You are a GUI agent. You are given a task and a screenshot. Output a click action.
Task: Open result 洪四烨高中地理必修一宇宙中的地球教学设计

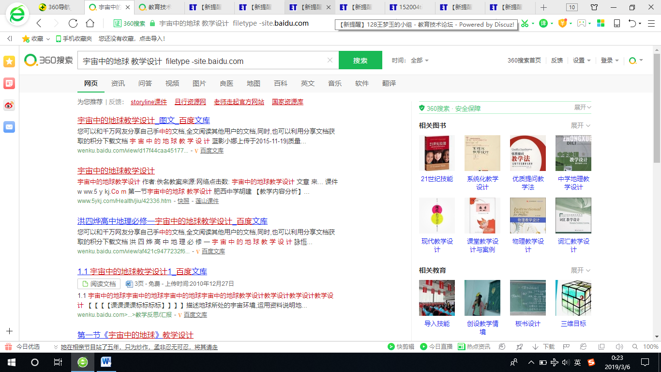point(172,221)
